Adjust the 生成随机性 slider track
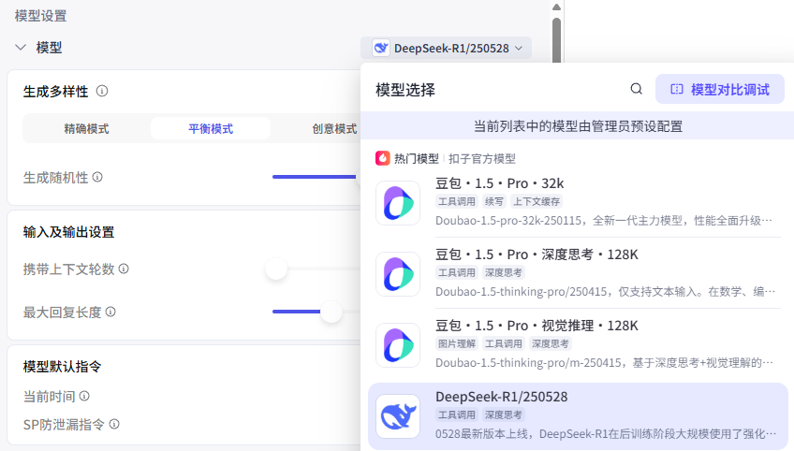The width and height of the screenshot is (794, 451). pyautogui.click(x=316, y=177)
